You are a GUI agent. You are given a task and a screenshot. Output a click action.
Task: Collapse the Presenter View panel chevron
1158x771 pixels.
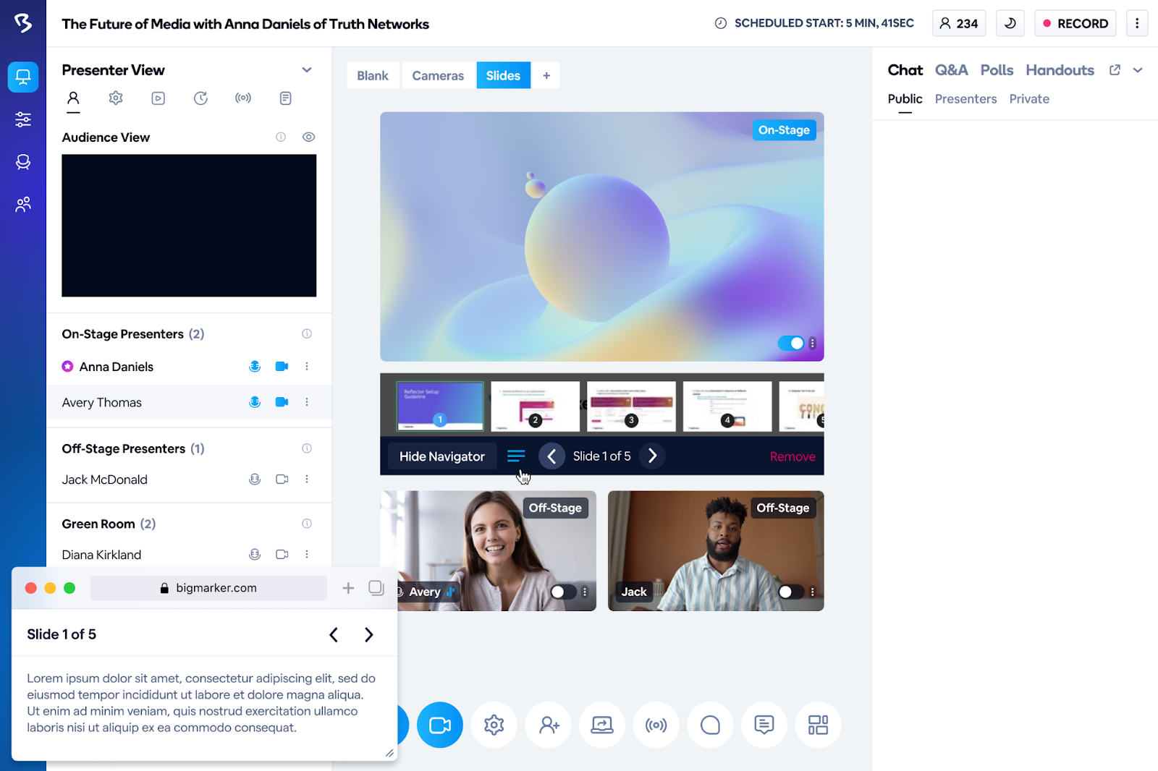307,70
